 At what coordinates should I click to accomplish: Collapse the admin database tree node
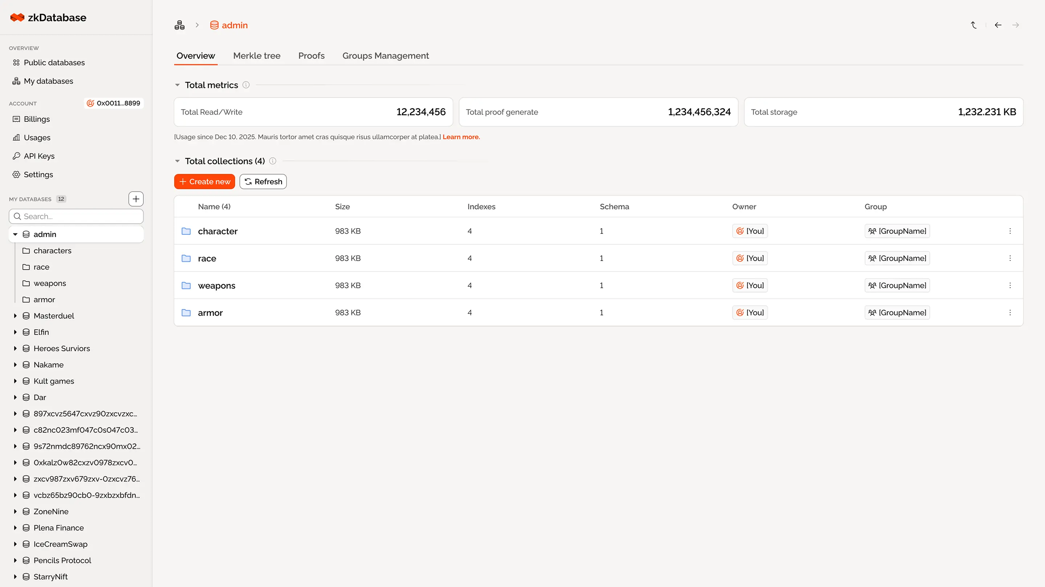click(15, 234)
